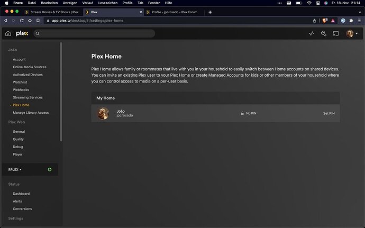Open the Brave Rewards triangle icon

coord(333,21)
